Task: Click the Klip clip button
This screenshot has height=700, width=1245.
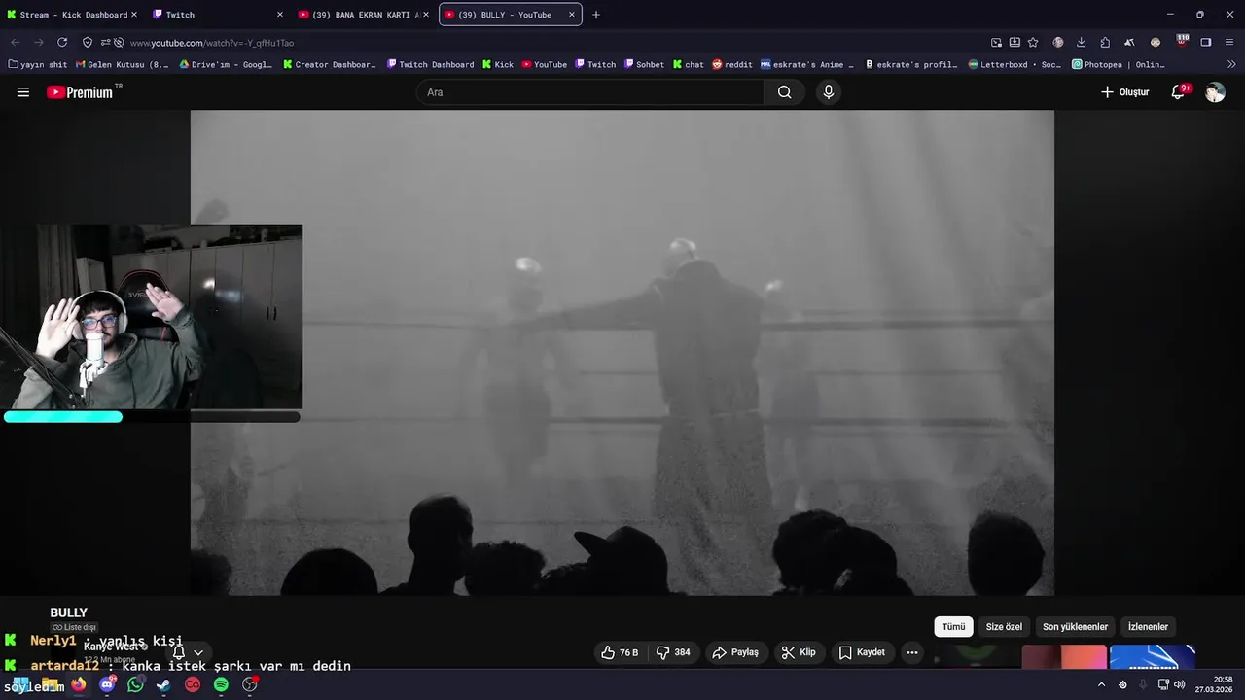Action: pos(799,652)
